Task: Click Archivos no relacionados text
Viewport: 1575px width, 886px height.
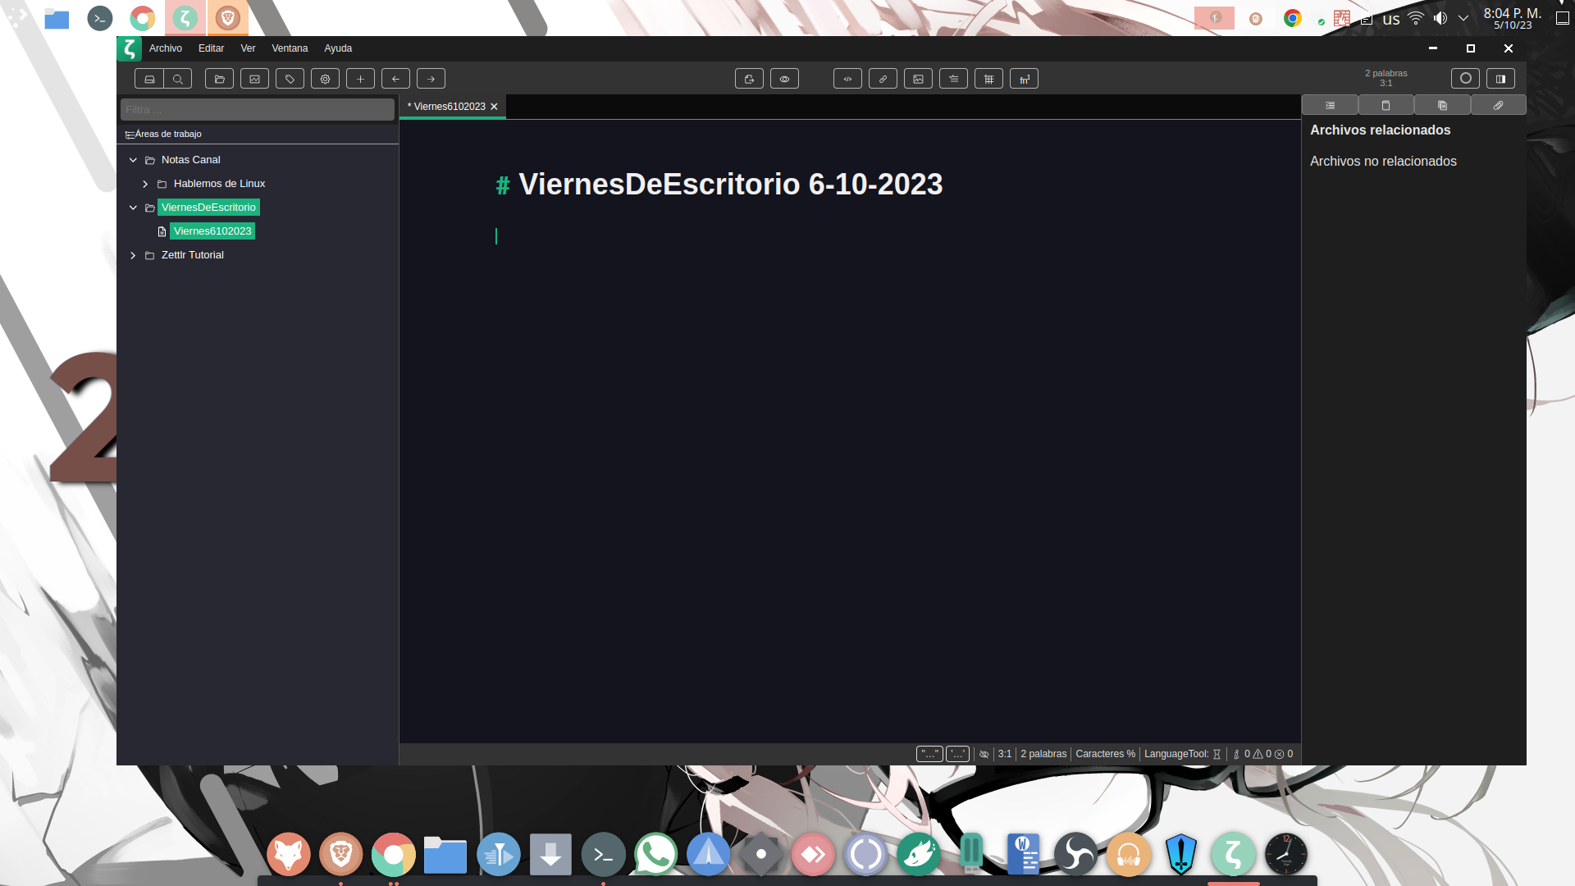Action: click(x=1383, y=162)
